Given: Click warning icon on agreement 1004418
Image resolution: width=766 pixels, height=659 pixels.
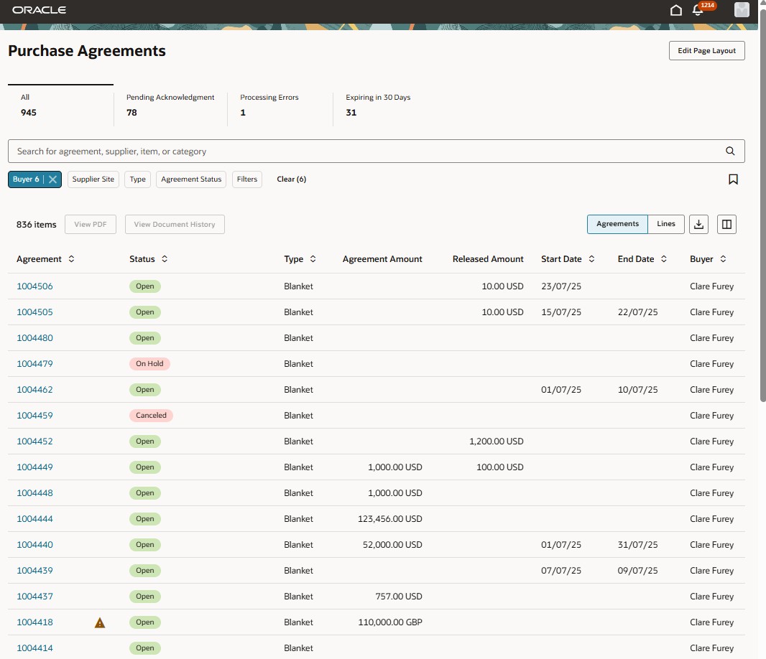Looking at the screenshot, I should pos(100,623).
